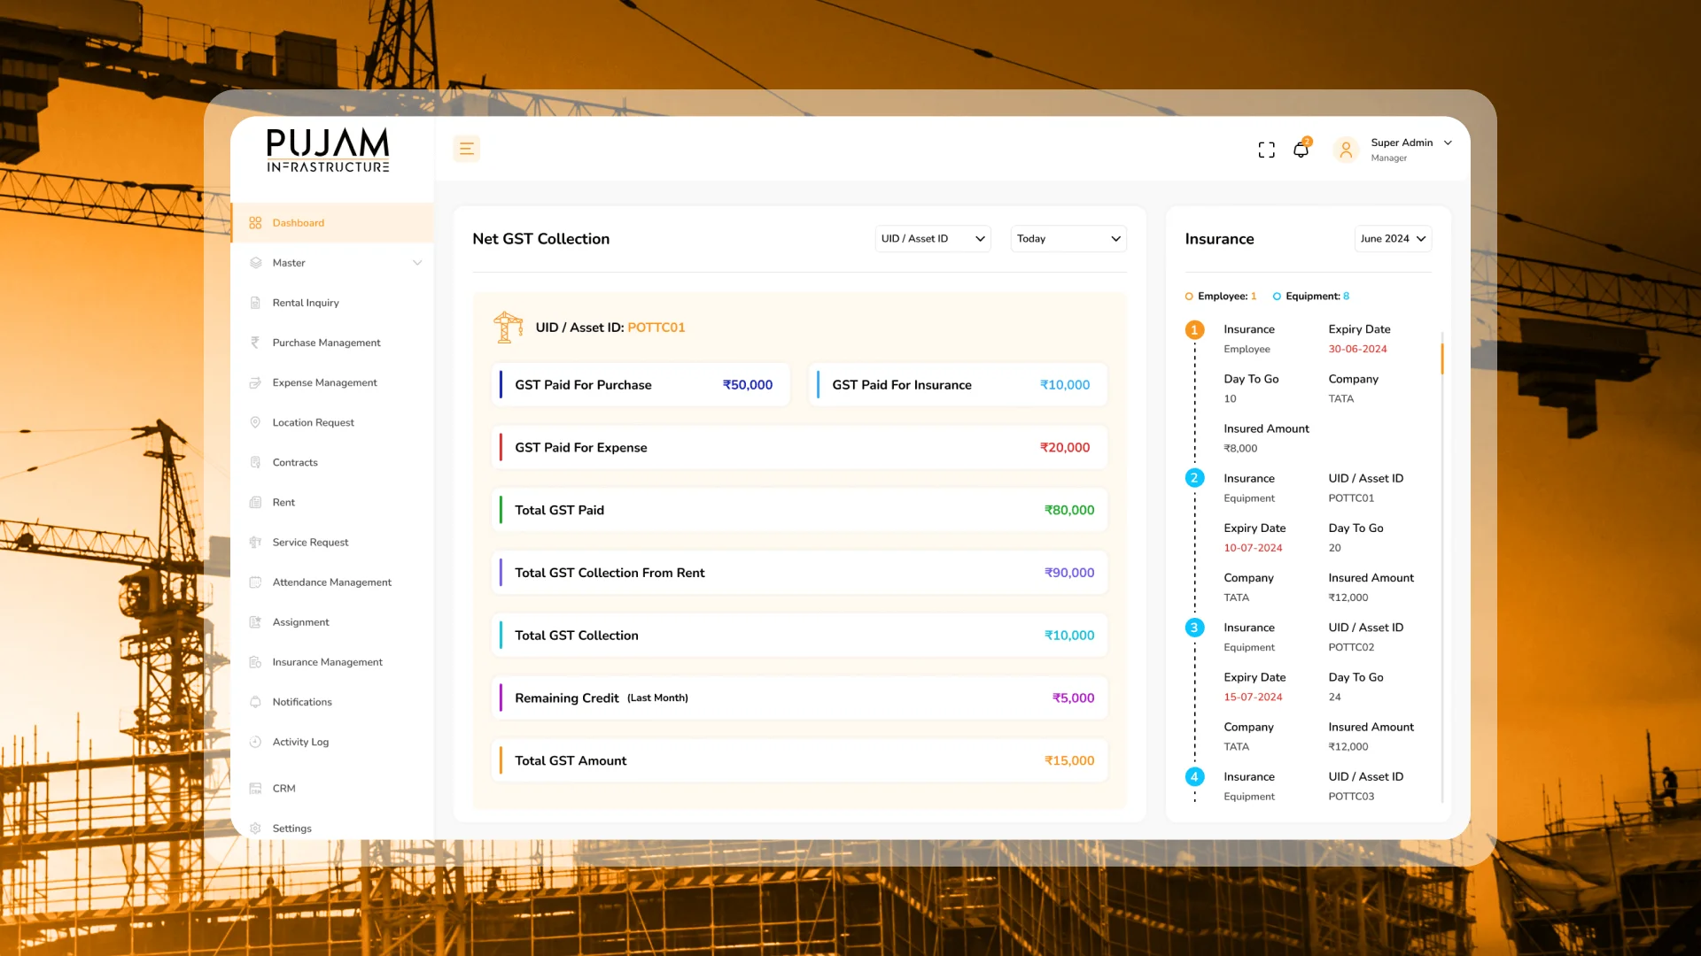Screen dimensions: 1701x956
Task: Click the Super Admin avatar icon
Action: pos(1345,150)
